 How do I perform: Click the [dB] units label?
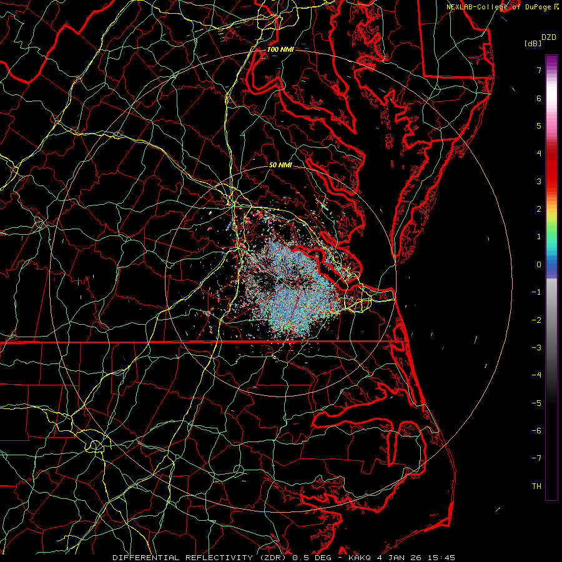tap(532, 44)
